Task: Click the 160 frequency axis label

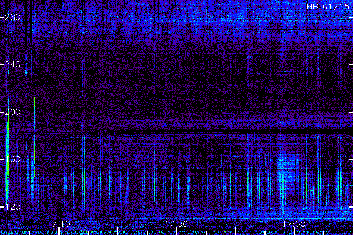Action: pyautogui.click(x=13, y=159)
